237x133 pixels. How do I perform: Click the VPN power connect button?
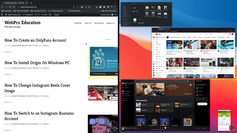click(x=224, y=117)
